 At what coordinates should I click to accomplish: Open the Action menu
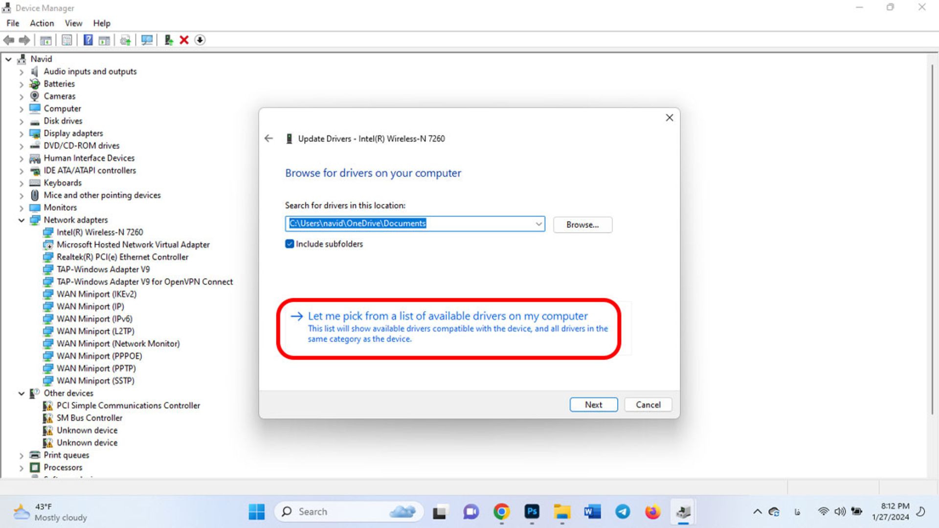point(42,23)
